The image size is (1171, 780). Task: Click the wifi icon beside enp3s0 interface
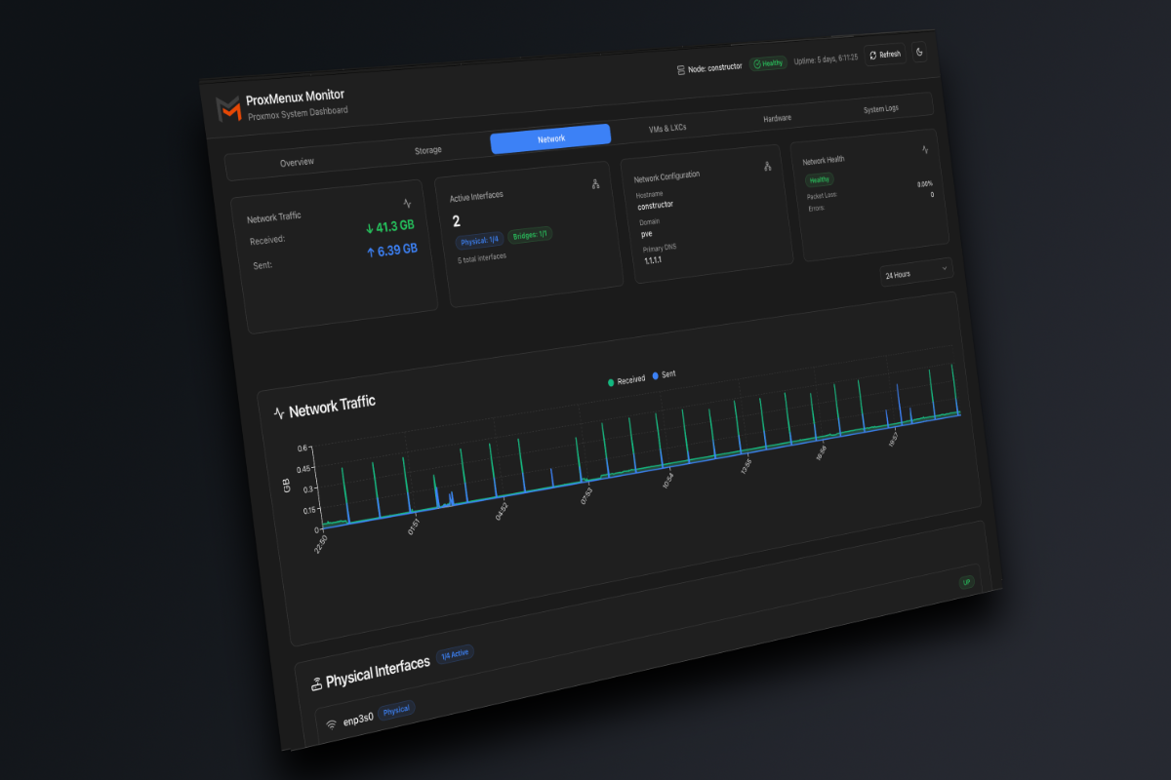(x=330, y=722)
